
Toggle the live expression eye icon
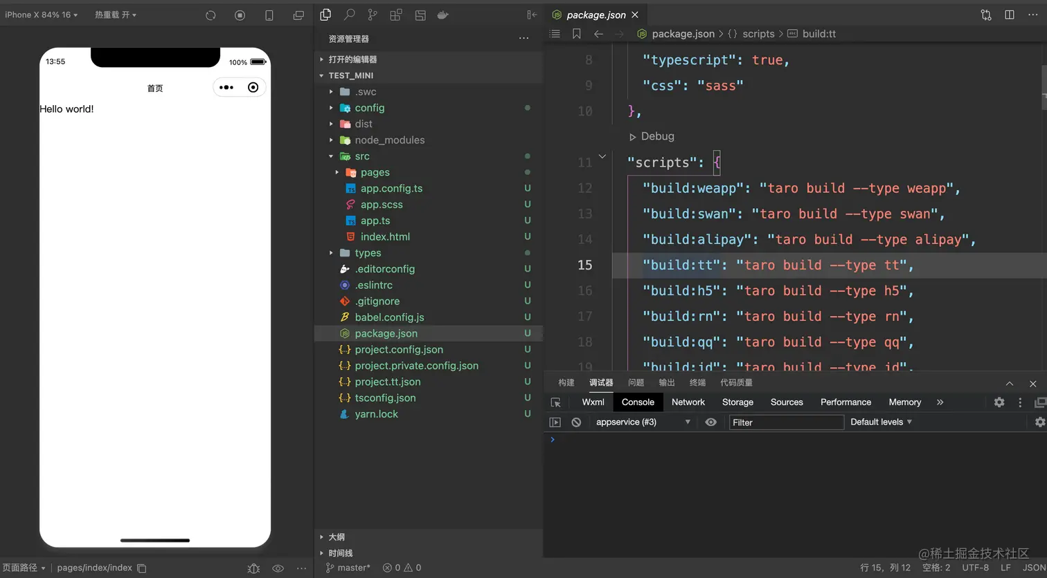710,422
